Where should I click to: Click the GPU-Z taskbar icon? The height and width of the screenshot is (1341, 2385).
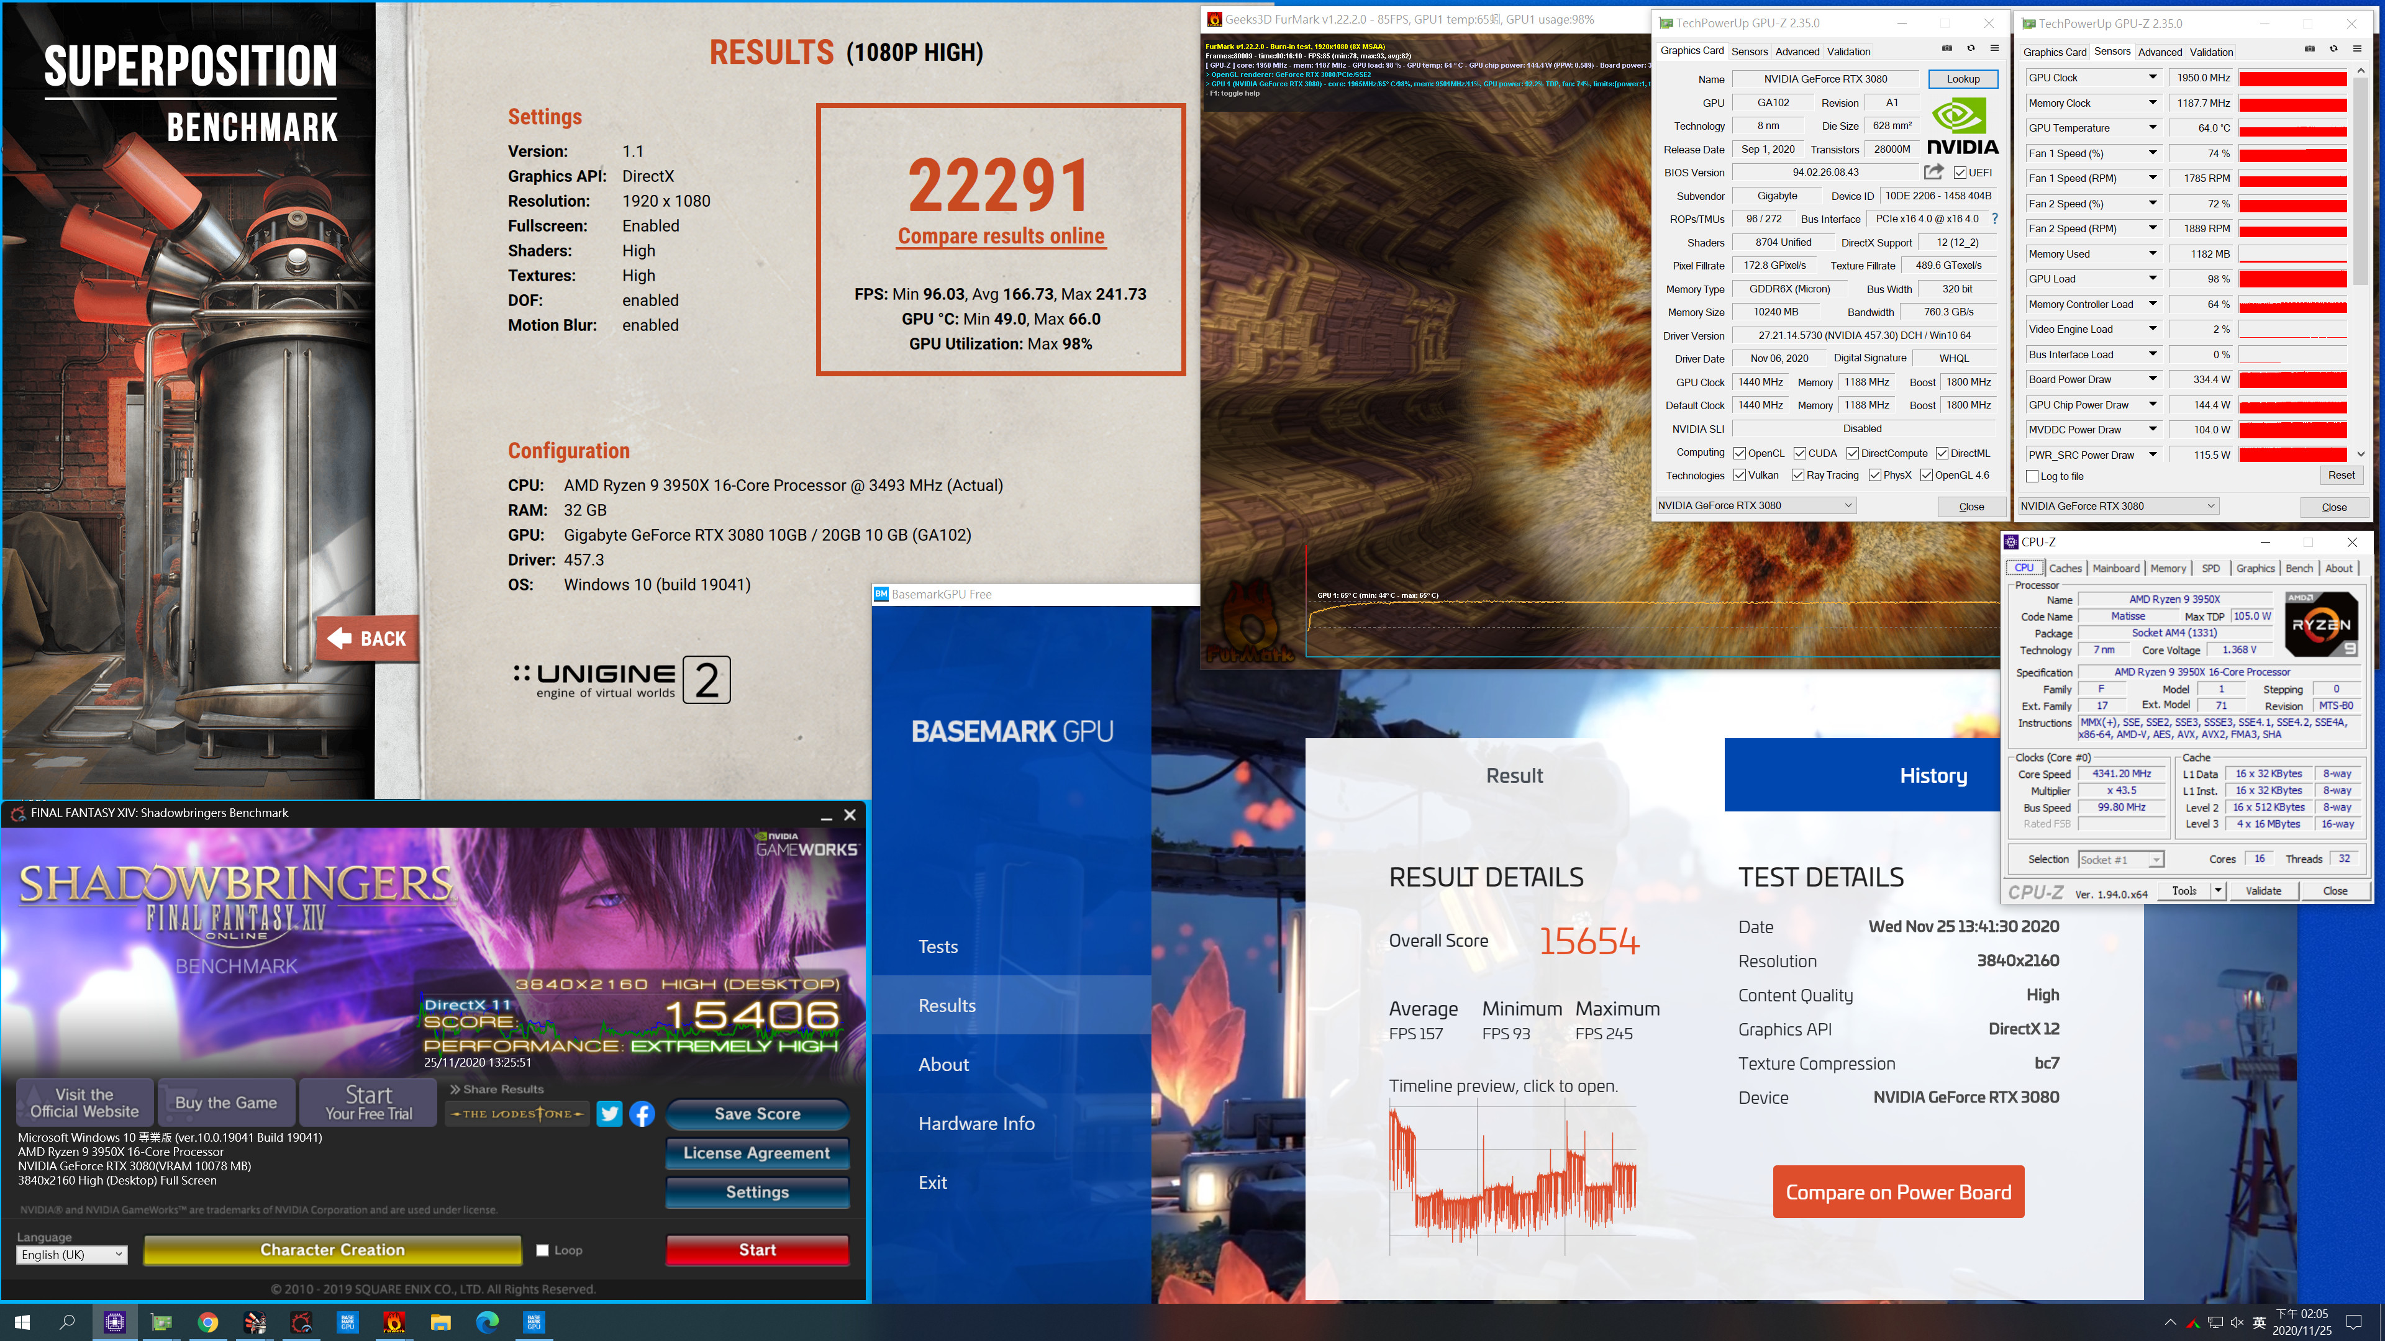161,1322
